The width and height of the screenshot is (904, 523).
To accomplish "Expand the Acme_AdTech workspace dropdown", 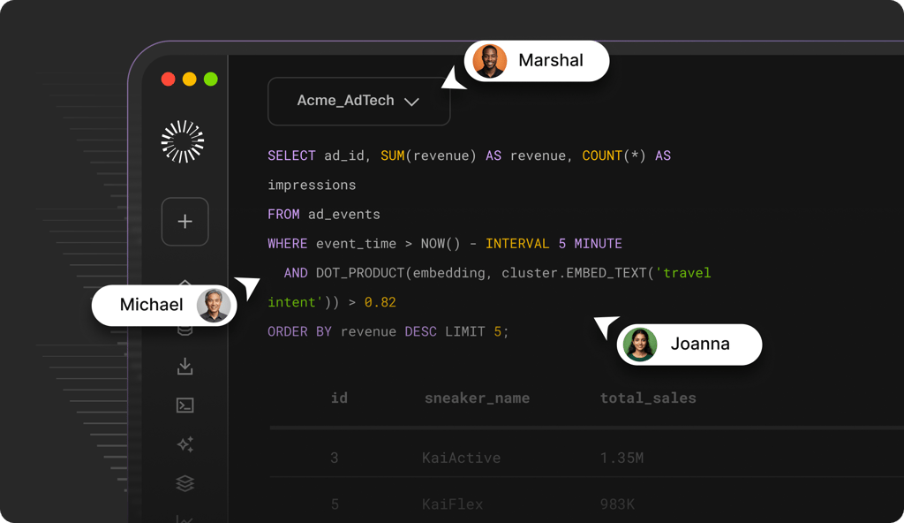I will [x=358, y=101].
